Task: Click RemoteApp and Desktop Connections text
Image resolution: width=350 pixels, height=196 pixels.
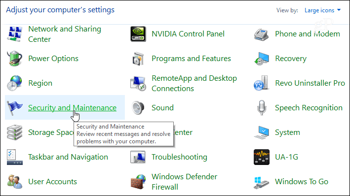Action: [x=194, y=83]
